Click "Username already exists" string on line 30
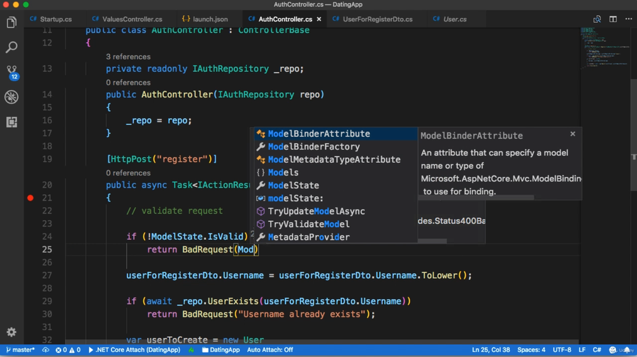Screen dimensions: 637x357 coord(301,314)
